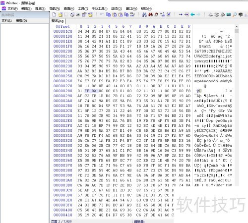Click the teal calculator-style toolbar icon
The image size is (248, 223).
[229, 15]
